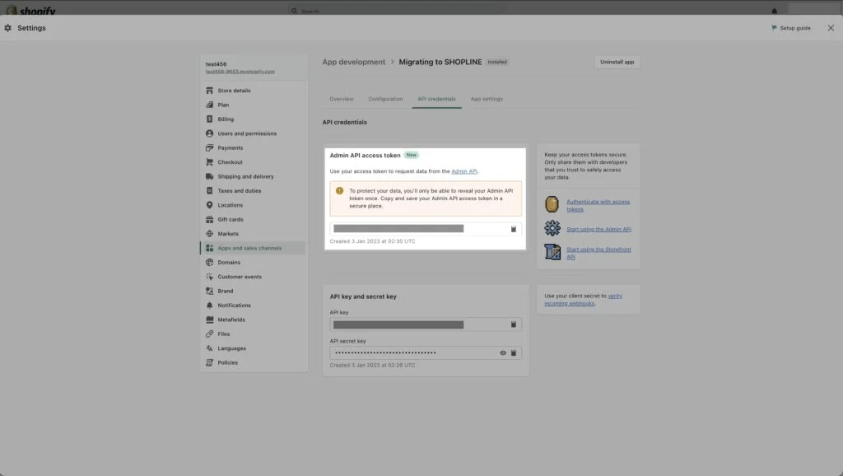
Task: Click the Shopify logo
Action: 30,10
